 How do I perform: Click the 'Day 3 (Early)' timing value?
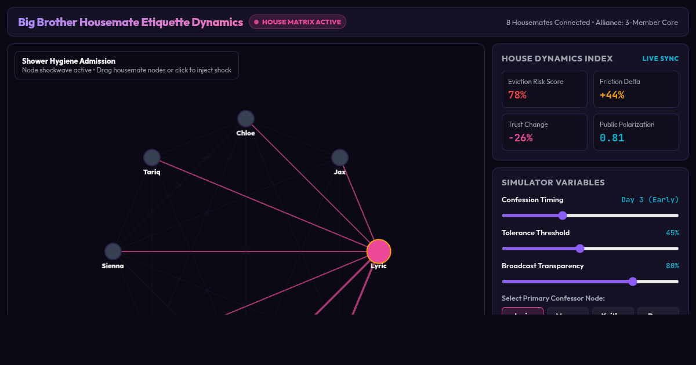pyautogui.click(x=650, y=200)
